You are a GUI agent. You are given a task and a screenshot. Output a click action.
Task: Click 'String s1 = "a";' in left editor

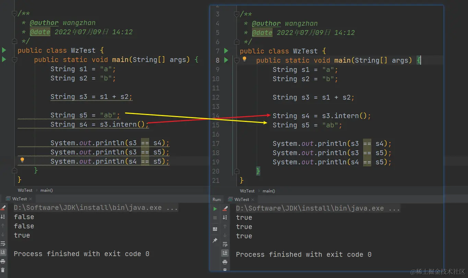83,69
